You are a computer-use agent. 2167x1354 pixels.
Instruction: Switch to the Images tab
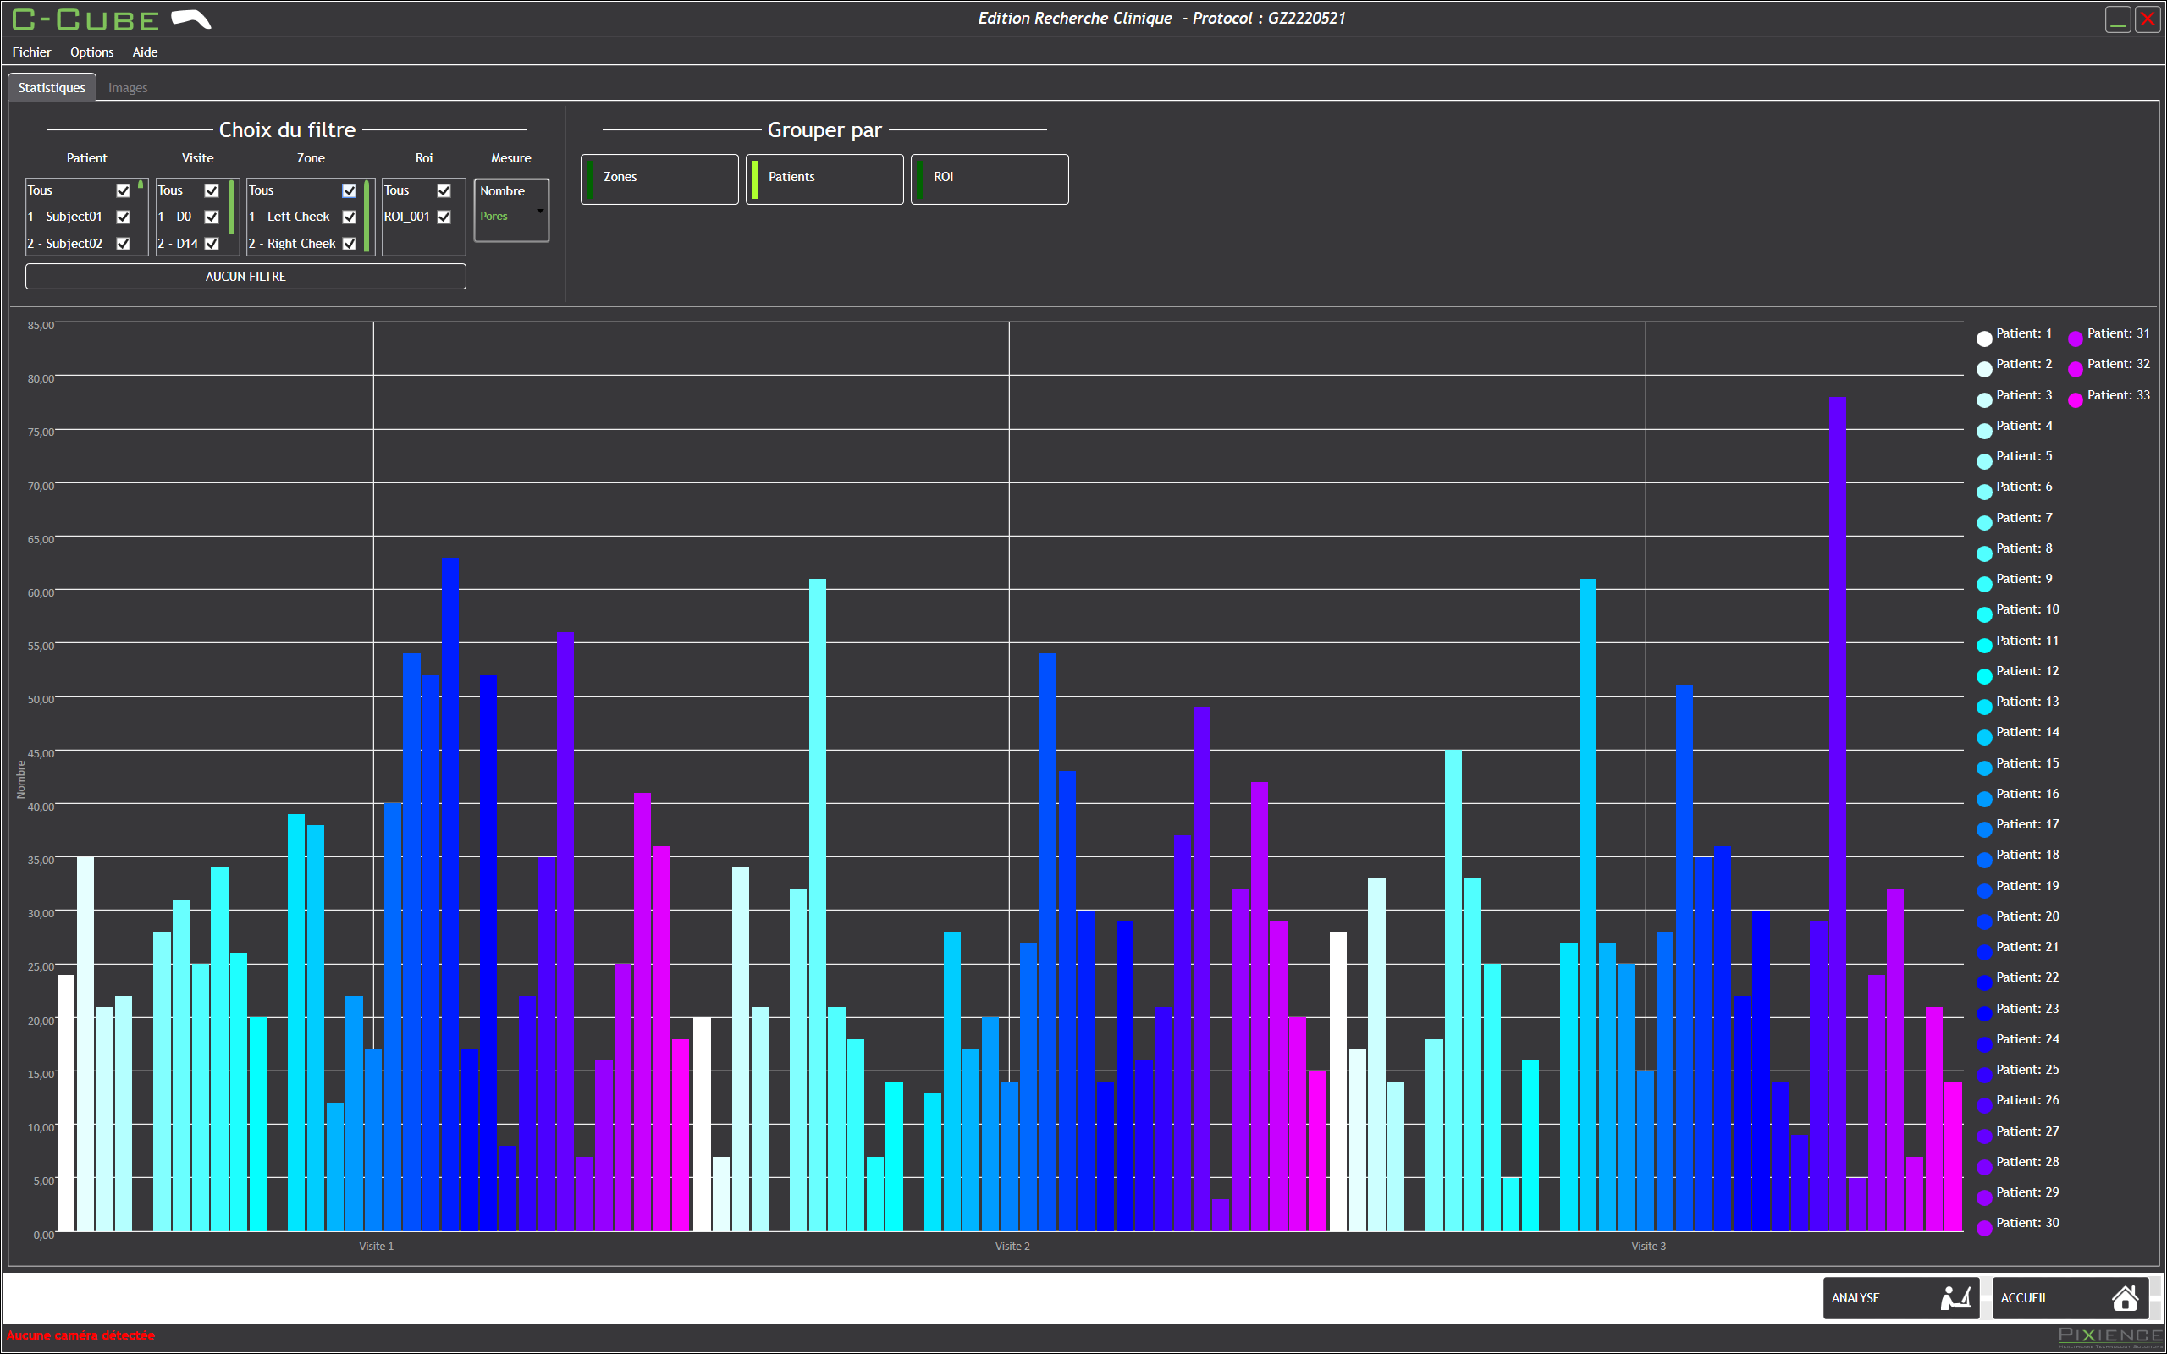(x=128, y=88)
